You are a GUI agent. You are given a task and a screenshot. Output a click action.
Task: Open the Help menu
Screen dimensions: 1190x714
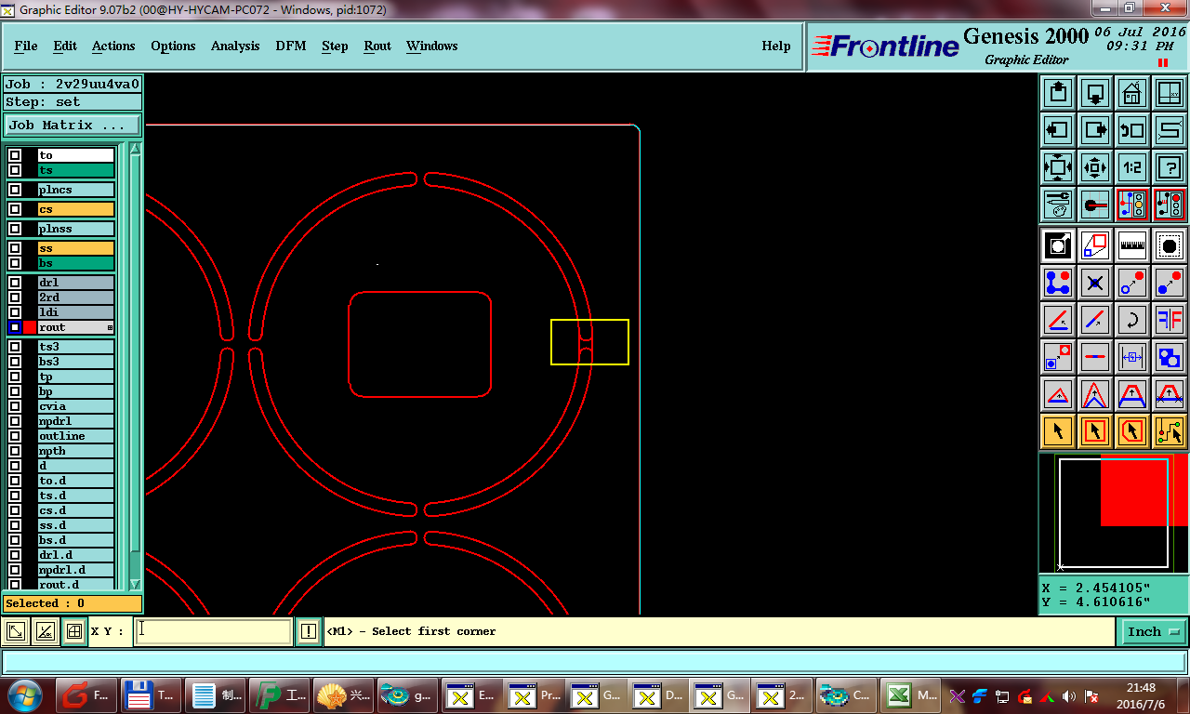[776, 46]
